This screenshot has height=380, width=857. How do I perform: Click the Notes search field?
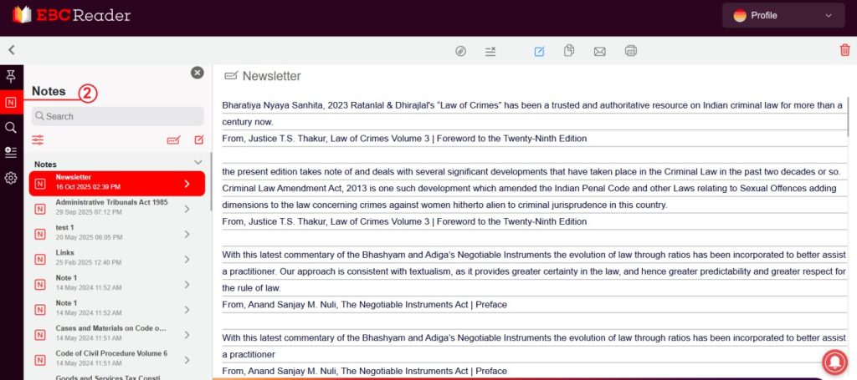click(x=117, y=116)
